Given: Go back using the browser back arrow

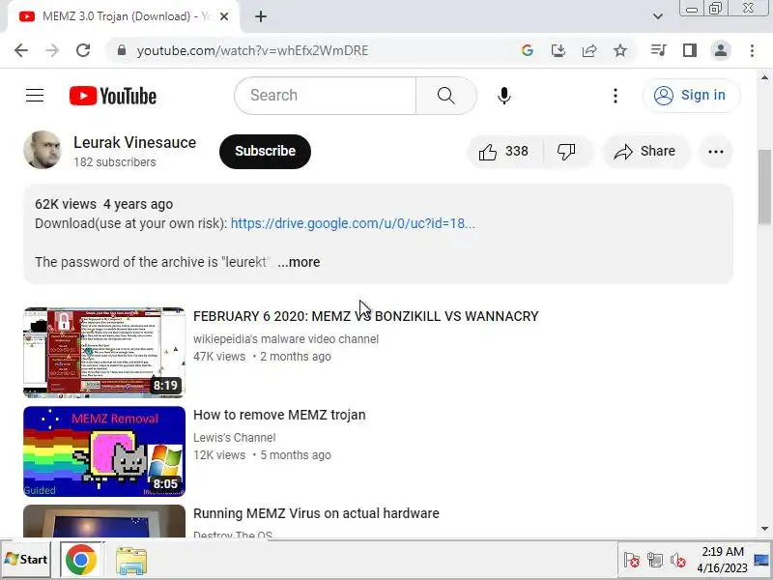Looking at the screenshot, I should point(21,50).
